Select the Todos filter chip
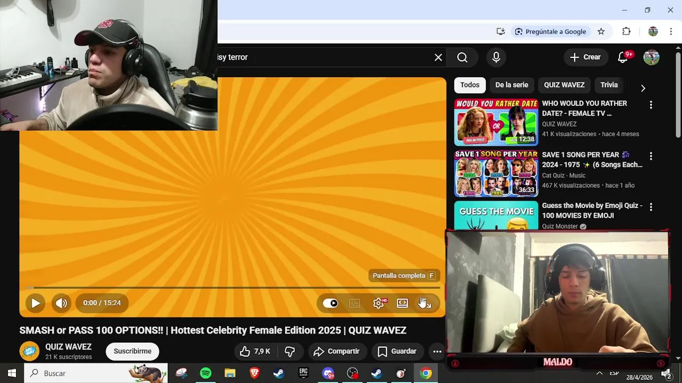The image size is (682, 383). (470, 85)
